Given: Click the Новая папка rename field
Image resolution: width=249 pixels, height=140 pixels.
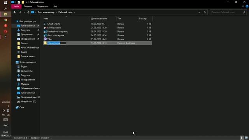Looking at the screenshot, I should 56,43.
